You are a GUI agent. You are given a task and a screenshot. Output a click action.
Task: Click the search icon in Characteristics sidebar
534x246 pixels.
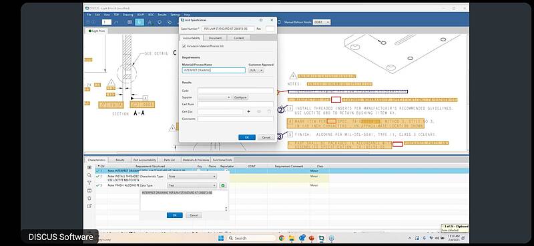(89, 175)
